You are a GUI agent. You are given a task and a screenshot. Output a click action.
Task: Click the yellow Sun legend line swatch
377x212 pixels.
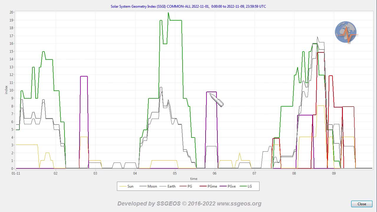click(x=122, y=186)
